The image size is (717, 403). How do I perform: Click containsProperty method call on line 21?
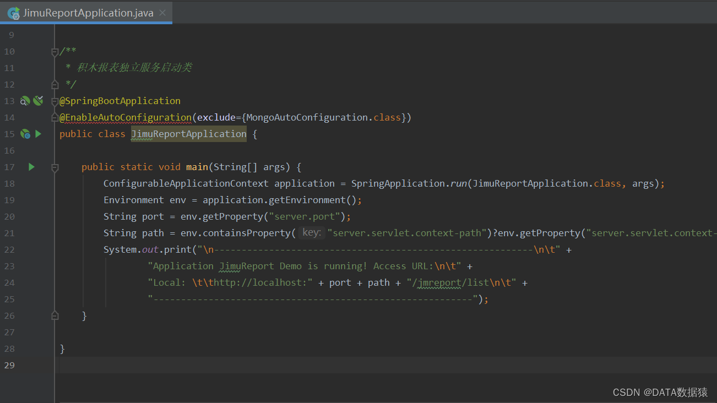click(247, 233)
